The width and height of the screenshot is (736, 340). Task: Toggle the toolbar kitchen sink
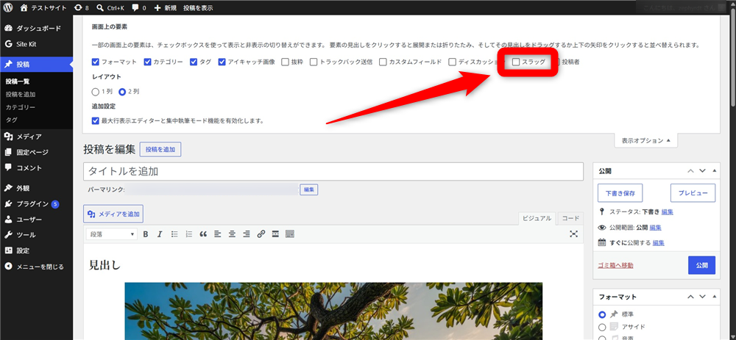tap(289, 234)
